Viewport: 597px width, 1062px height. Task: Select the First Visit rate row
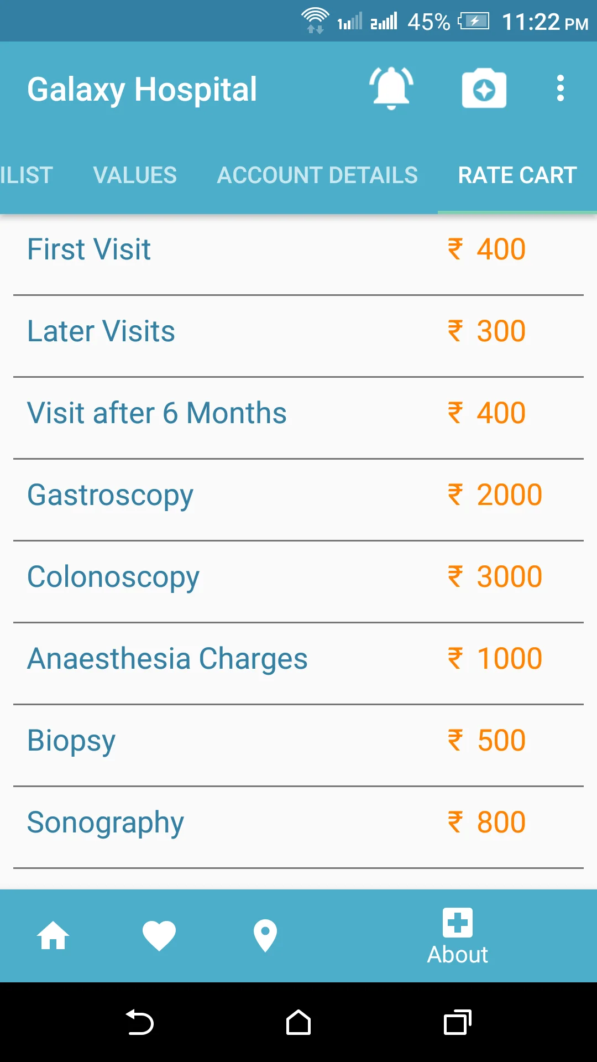click(x=298, y=254)
